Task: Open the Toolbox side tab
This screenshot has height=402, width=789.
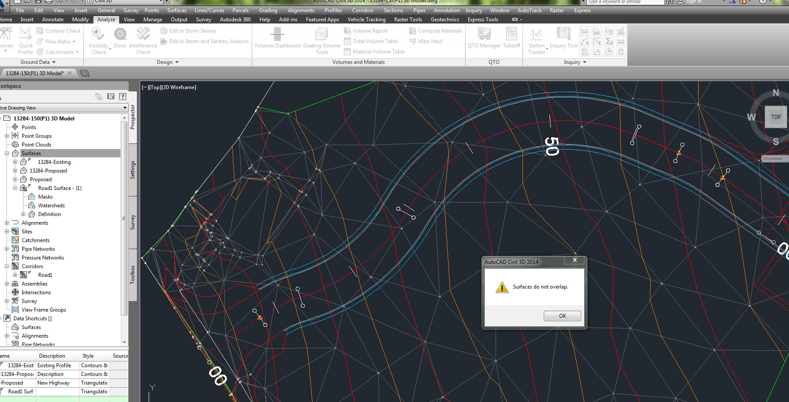Action: (133, 275)
